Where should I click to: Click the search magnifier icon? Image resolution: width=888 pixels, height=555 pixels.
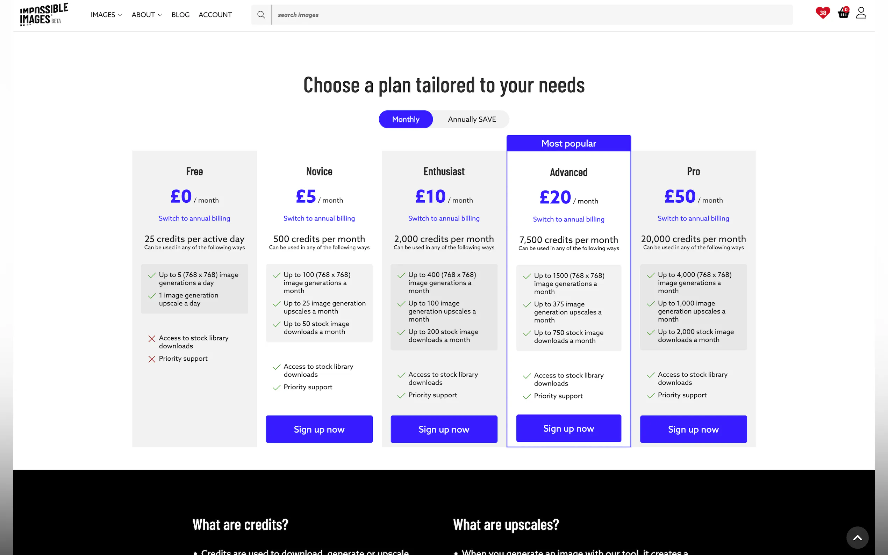point(261,15)
